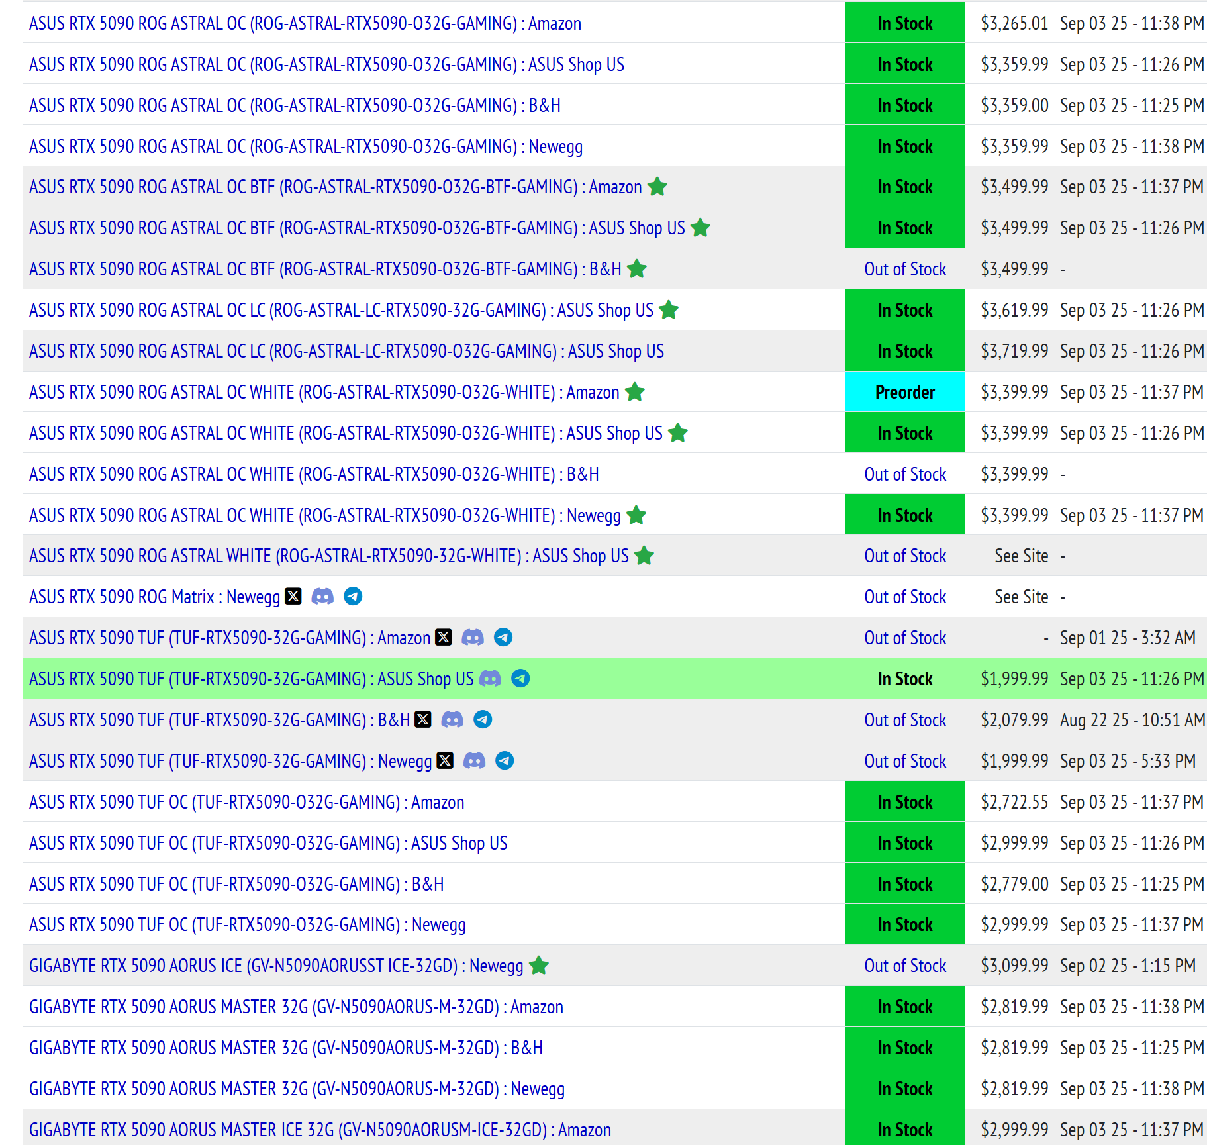Click the Sep 02 25 - 1:15 PM timestamp
The height and width of the screenshot is (1145, 1207).
1128,966
